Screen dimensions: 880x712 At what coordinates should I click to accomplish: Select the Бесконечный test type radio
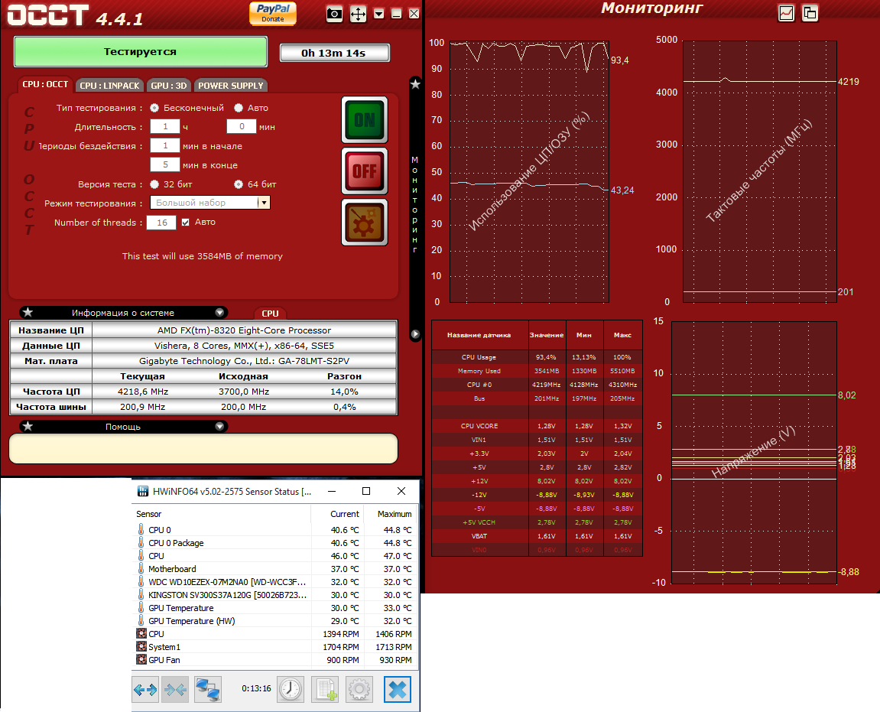pyautogui.click(x=154, y=108)
